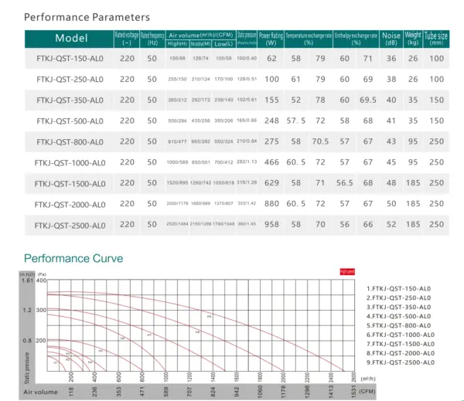This screenshot has width=464, height=401.
Task: Click the Model column header
Action: pos(70,38)
